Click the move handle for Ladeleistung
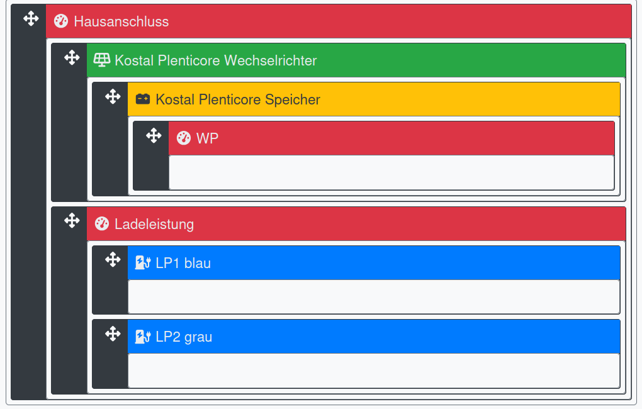 pos(72,221)
